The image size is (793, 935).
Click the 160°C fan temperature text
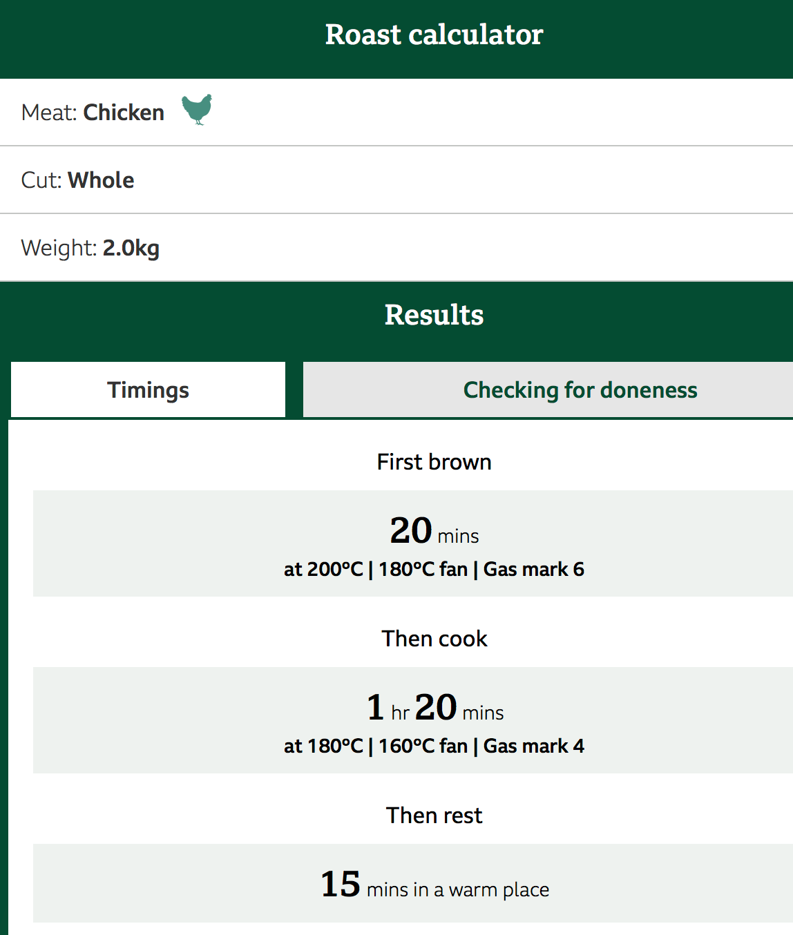click(423, 746)
